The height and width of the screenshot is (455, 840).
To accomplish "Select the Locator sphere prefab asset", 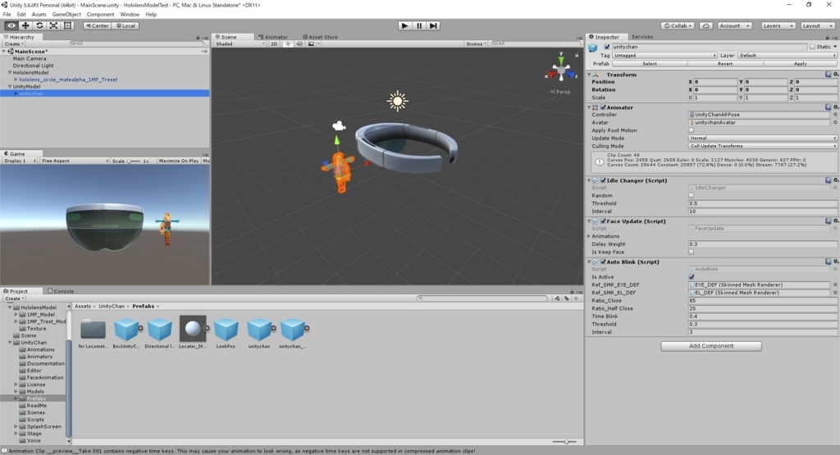I will click(192, 333).
